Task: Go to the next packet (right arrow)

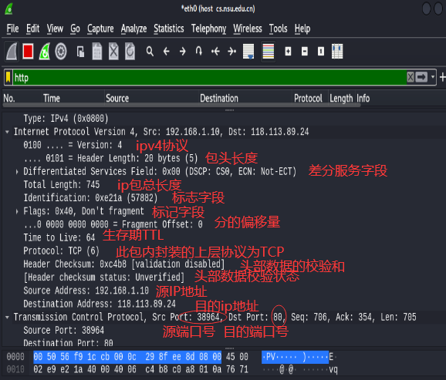Action: click(x=183, y=52)
